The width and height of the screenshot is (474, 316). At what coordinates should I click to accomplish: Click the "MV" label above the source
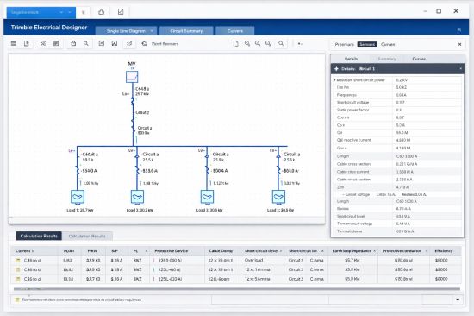click(132, 64)
